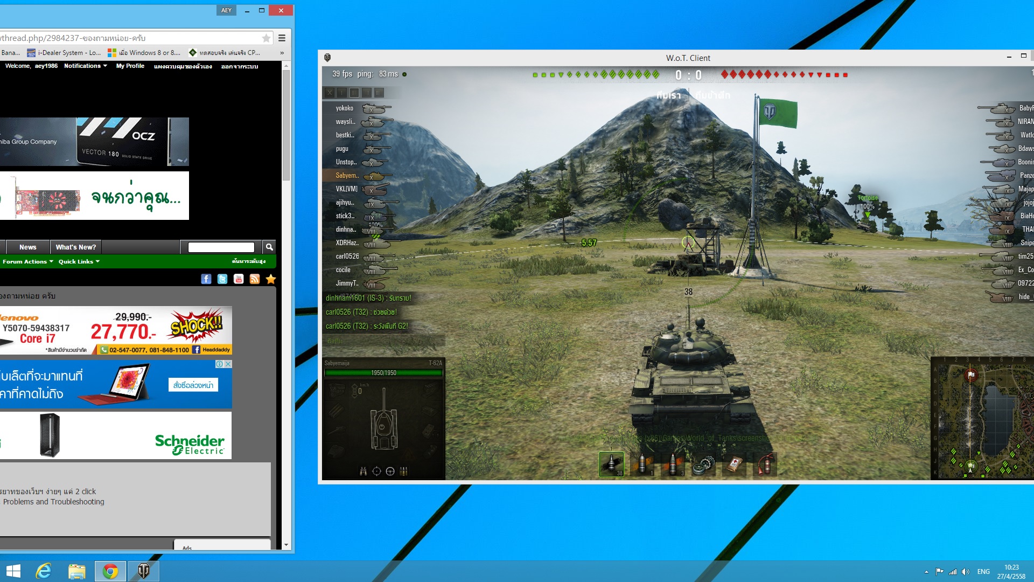Click the forum search magnifier icon
Image resolution: width=1034 pixels, height=582 pixels.
point(269,247)
